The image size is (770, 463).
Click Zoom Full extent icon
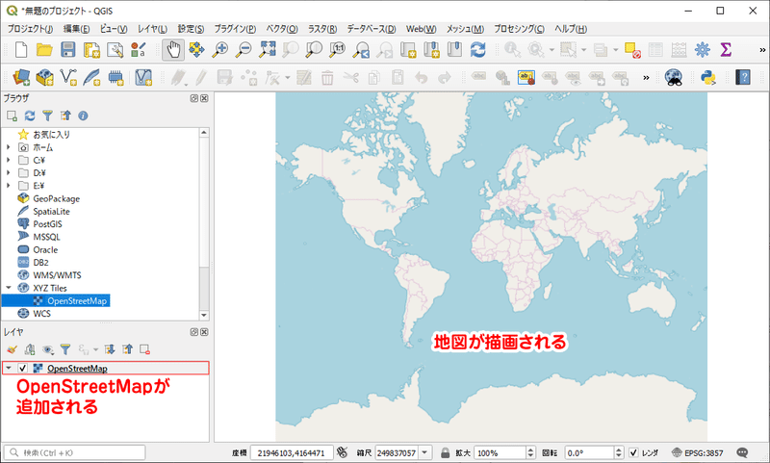point(268,50)
